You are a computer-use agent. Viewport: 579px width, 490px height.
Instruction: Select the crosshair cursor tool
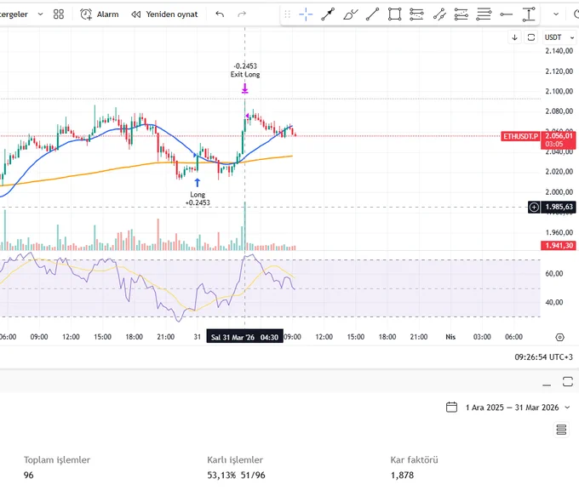[x=306, y=14]
